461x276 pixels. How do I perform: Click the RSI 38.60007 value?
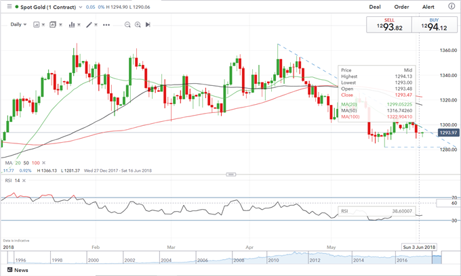point(402,211)
